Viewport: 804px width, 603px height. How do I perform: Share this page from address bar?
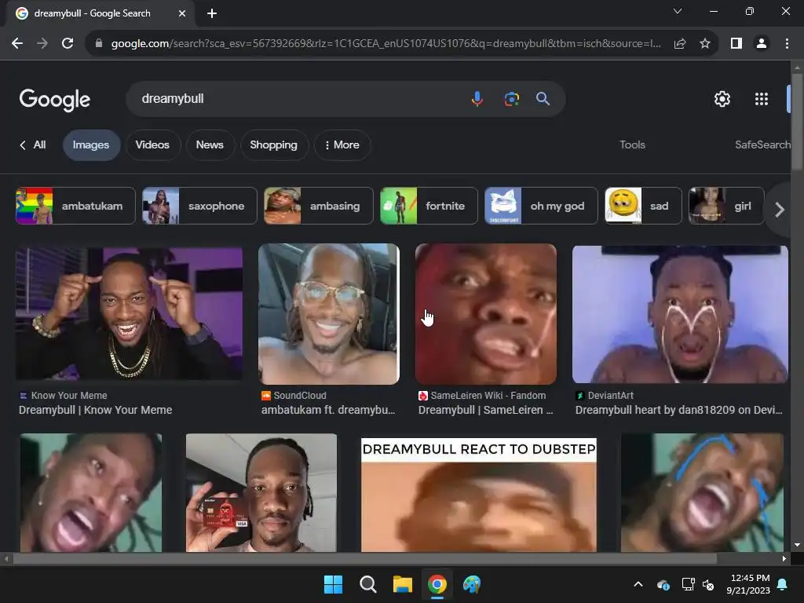[680, 44]
